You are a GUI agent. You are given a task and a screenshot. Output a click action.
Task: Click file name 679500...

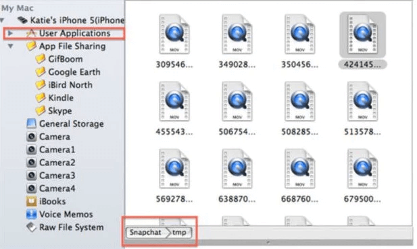click(362, 199)
